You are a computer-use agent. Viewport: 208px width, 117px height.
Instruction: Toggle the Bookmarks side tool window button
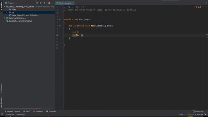pos(1,102)
